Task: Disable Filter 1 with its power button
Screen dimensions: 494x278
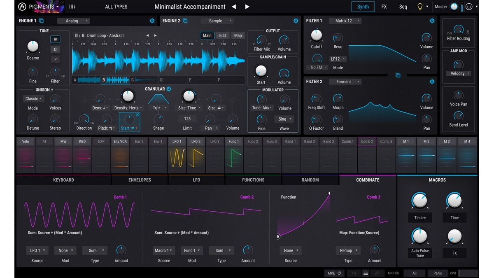Action: point(432,21)
